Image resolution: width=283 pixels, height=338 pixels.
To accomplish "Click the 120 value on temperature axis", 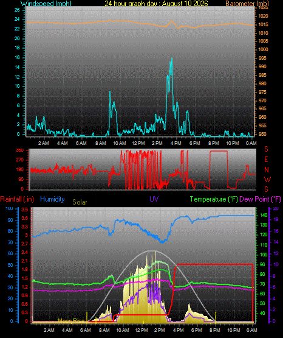I will click(x=264, y=234).
